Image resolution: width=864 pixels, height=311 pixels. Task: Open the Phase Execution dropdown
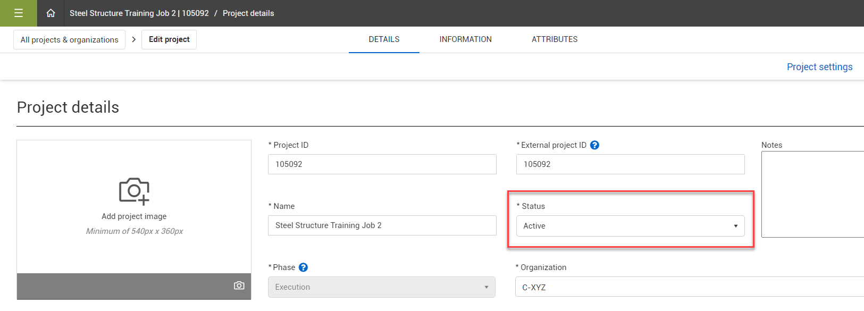[x=382, y=287]
